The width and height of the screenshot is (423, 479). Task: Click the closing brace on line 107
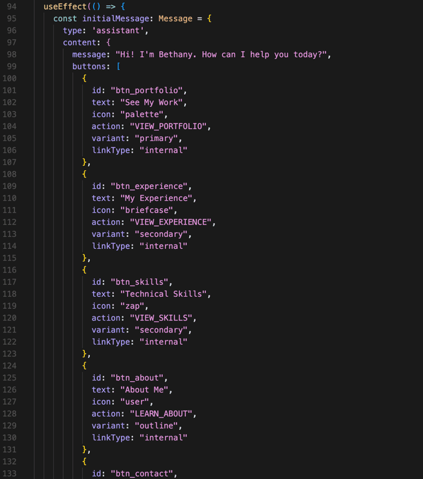84,162
